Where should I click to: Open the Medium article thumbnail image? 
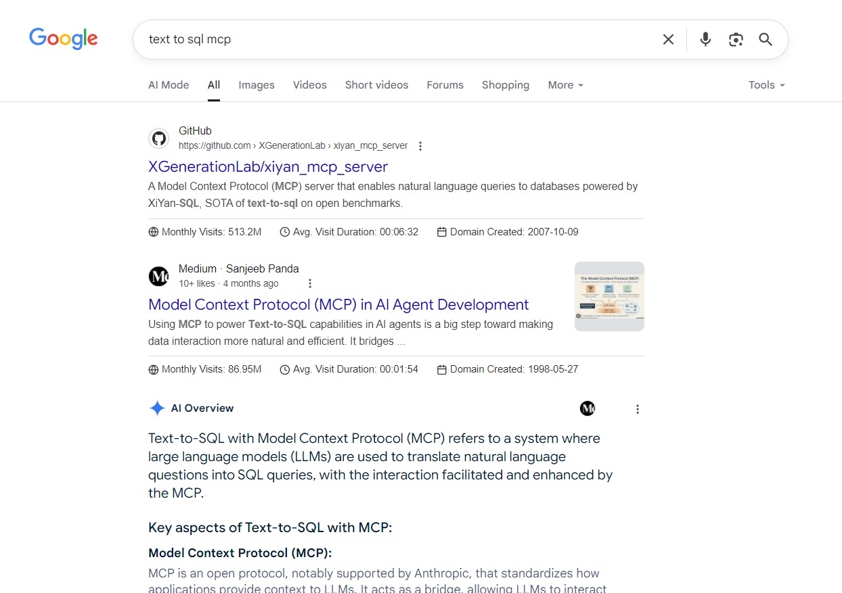609,296
